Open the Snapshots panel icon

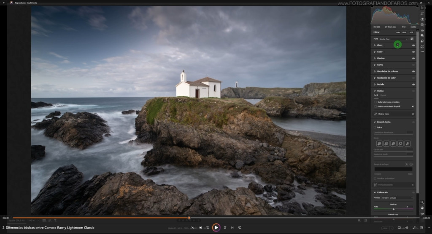coord(422,35)
